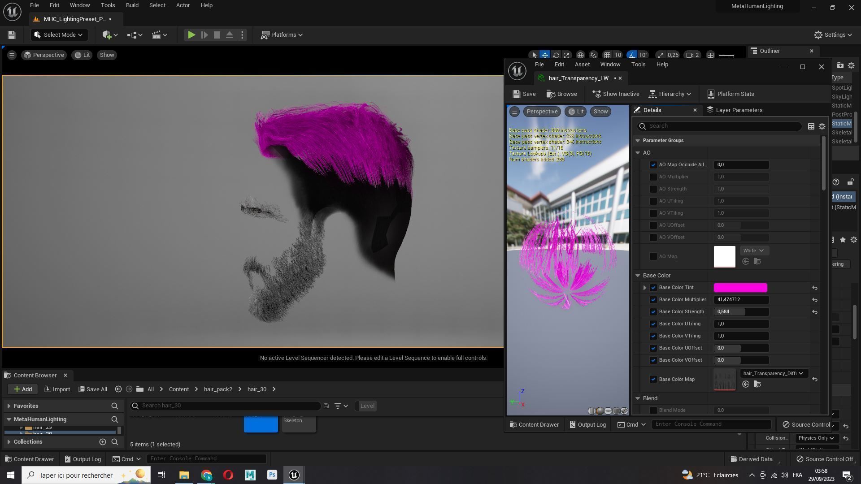
Task: Enable AO Multiplier checkbox
Action: tap(653, 177)
